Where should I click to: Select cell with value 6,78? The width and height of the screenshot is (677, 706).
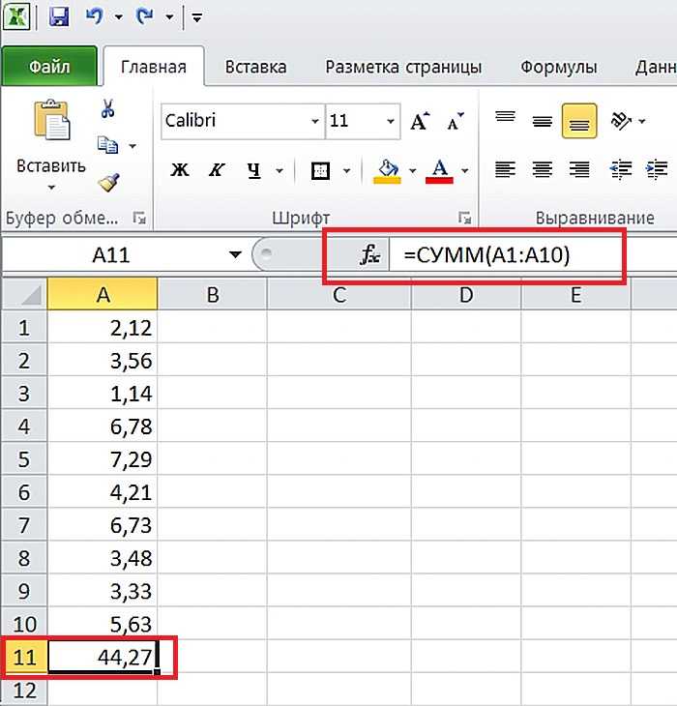click(x=103, y=426)
